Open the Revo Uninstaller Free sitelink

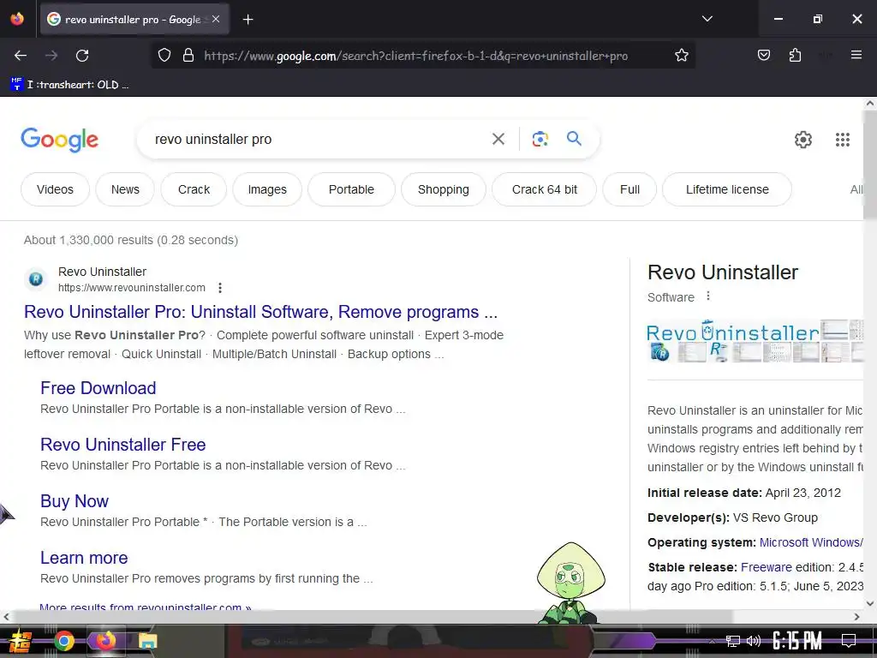tap(123, 445)
